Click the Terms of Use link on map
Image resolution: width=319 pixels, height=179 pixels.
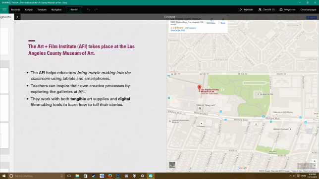pyautogui.click(x=296, y=171)
